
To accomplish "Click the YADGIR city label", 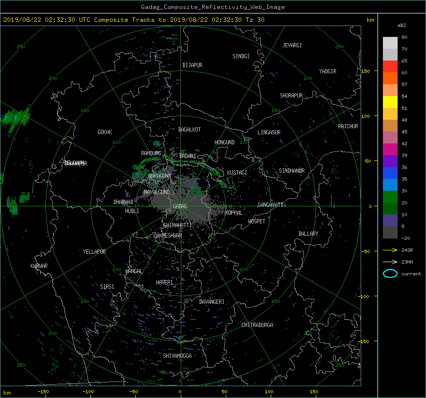I will pyautogui.click(x=328, y=71).
